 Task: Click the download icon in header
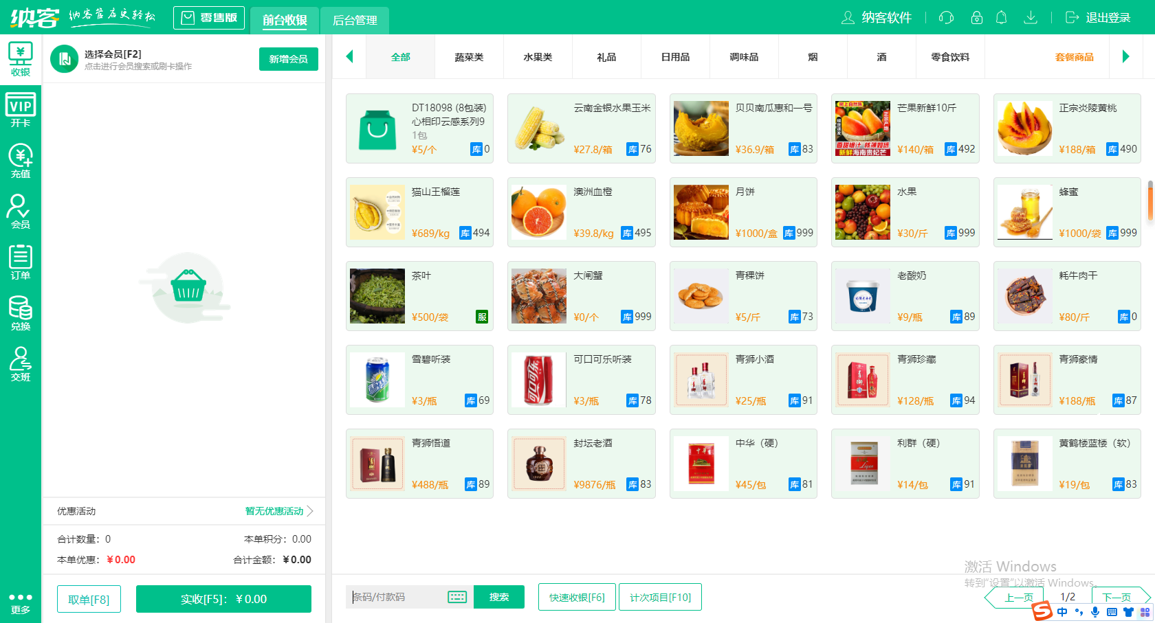pos(1030,18)
